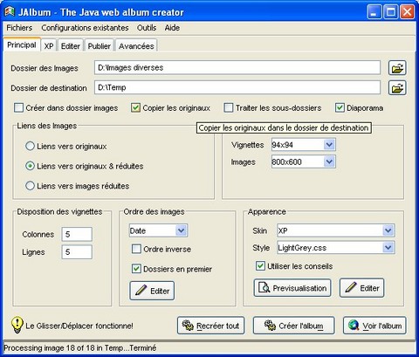Switch to the Avancées tab

point(136,46)
